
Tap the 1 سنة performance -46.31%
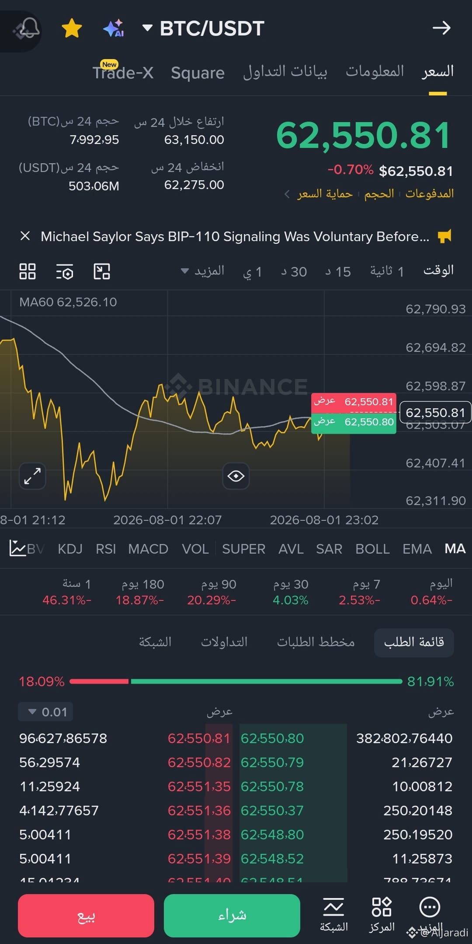tap(67, 592)
